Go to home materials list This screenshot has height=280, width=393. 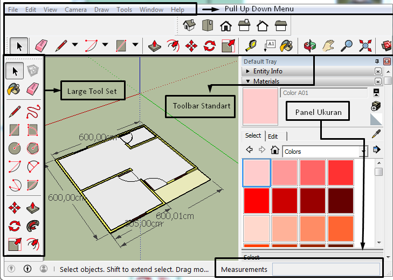pyautogui.click(x=275, y=150)
